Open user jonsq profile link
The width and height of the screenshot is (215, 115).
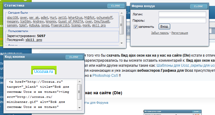click(45, 25)
